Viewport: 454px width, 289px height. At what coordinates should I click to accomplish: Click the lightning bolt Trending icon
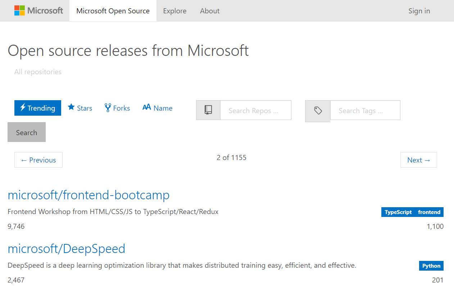click(23, 107)
